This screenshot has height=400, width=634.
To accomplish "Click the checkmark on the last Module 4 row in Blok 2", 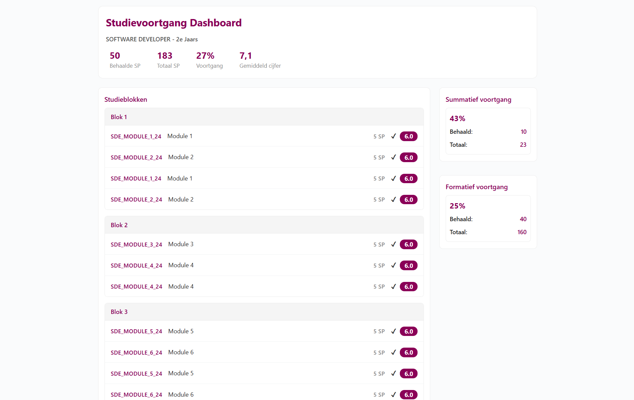I will [393, 287].
